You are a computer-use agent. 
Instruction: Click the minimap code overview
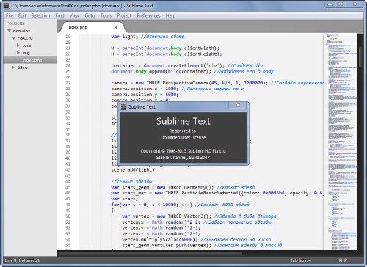[341, 142]
